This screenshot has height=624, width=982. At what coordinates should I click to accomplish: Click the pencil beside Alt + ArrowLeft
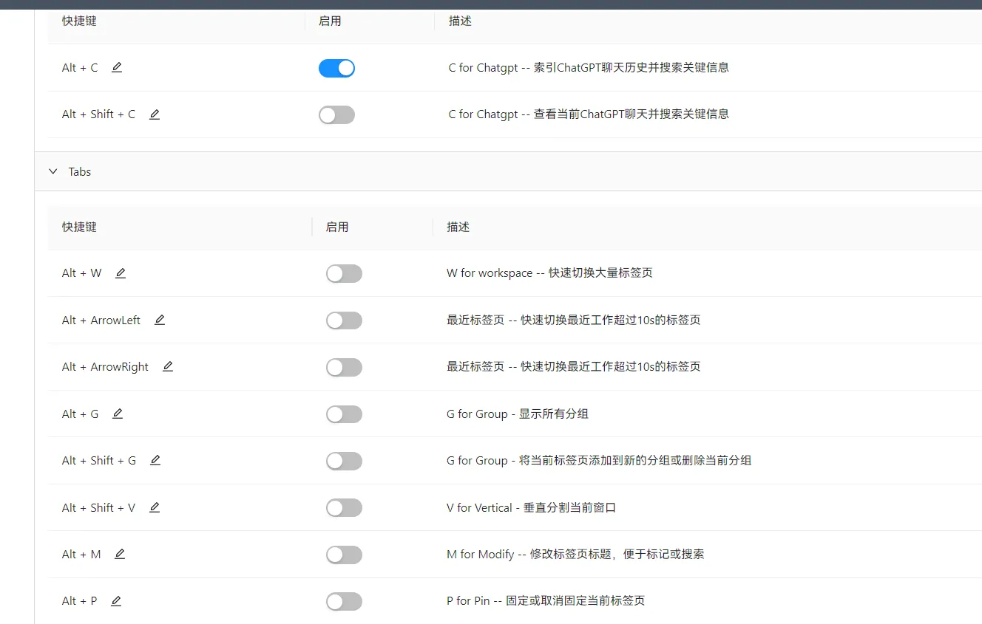pos(160,320)
